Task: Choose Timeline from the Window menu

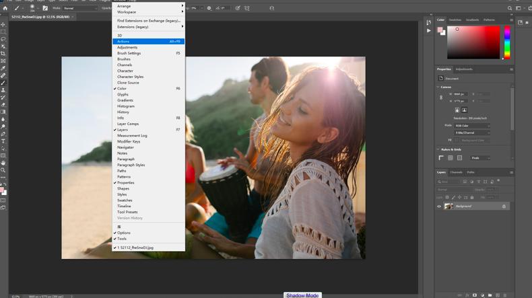Action: point(149,206)
